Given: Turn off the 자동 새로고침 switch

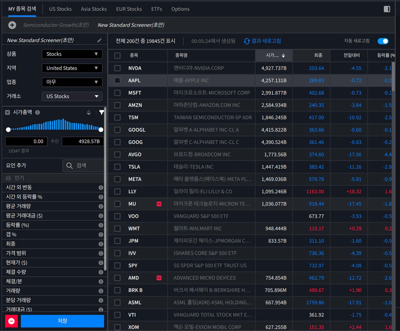Looking at the screenshot, I should pos(383,41).
